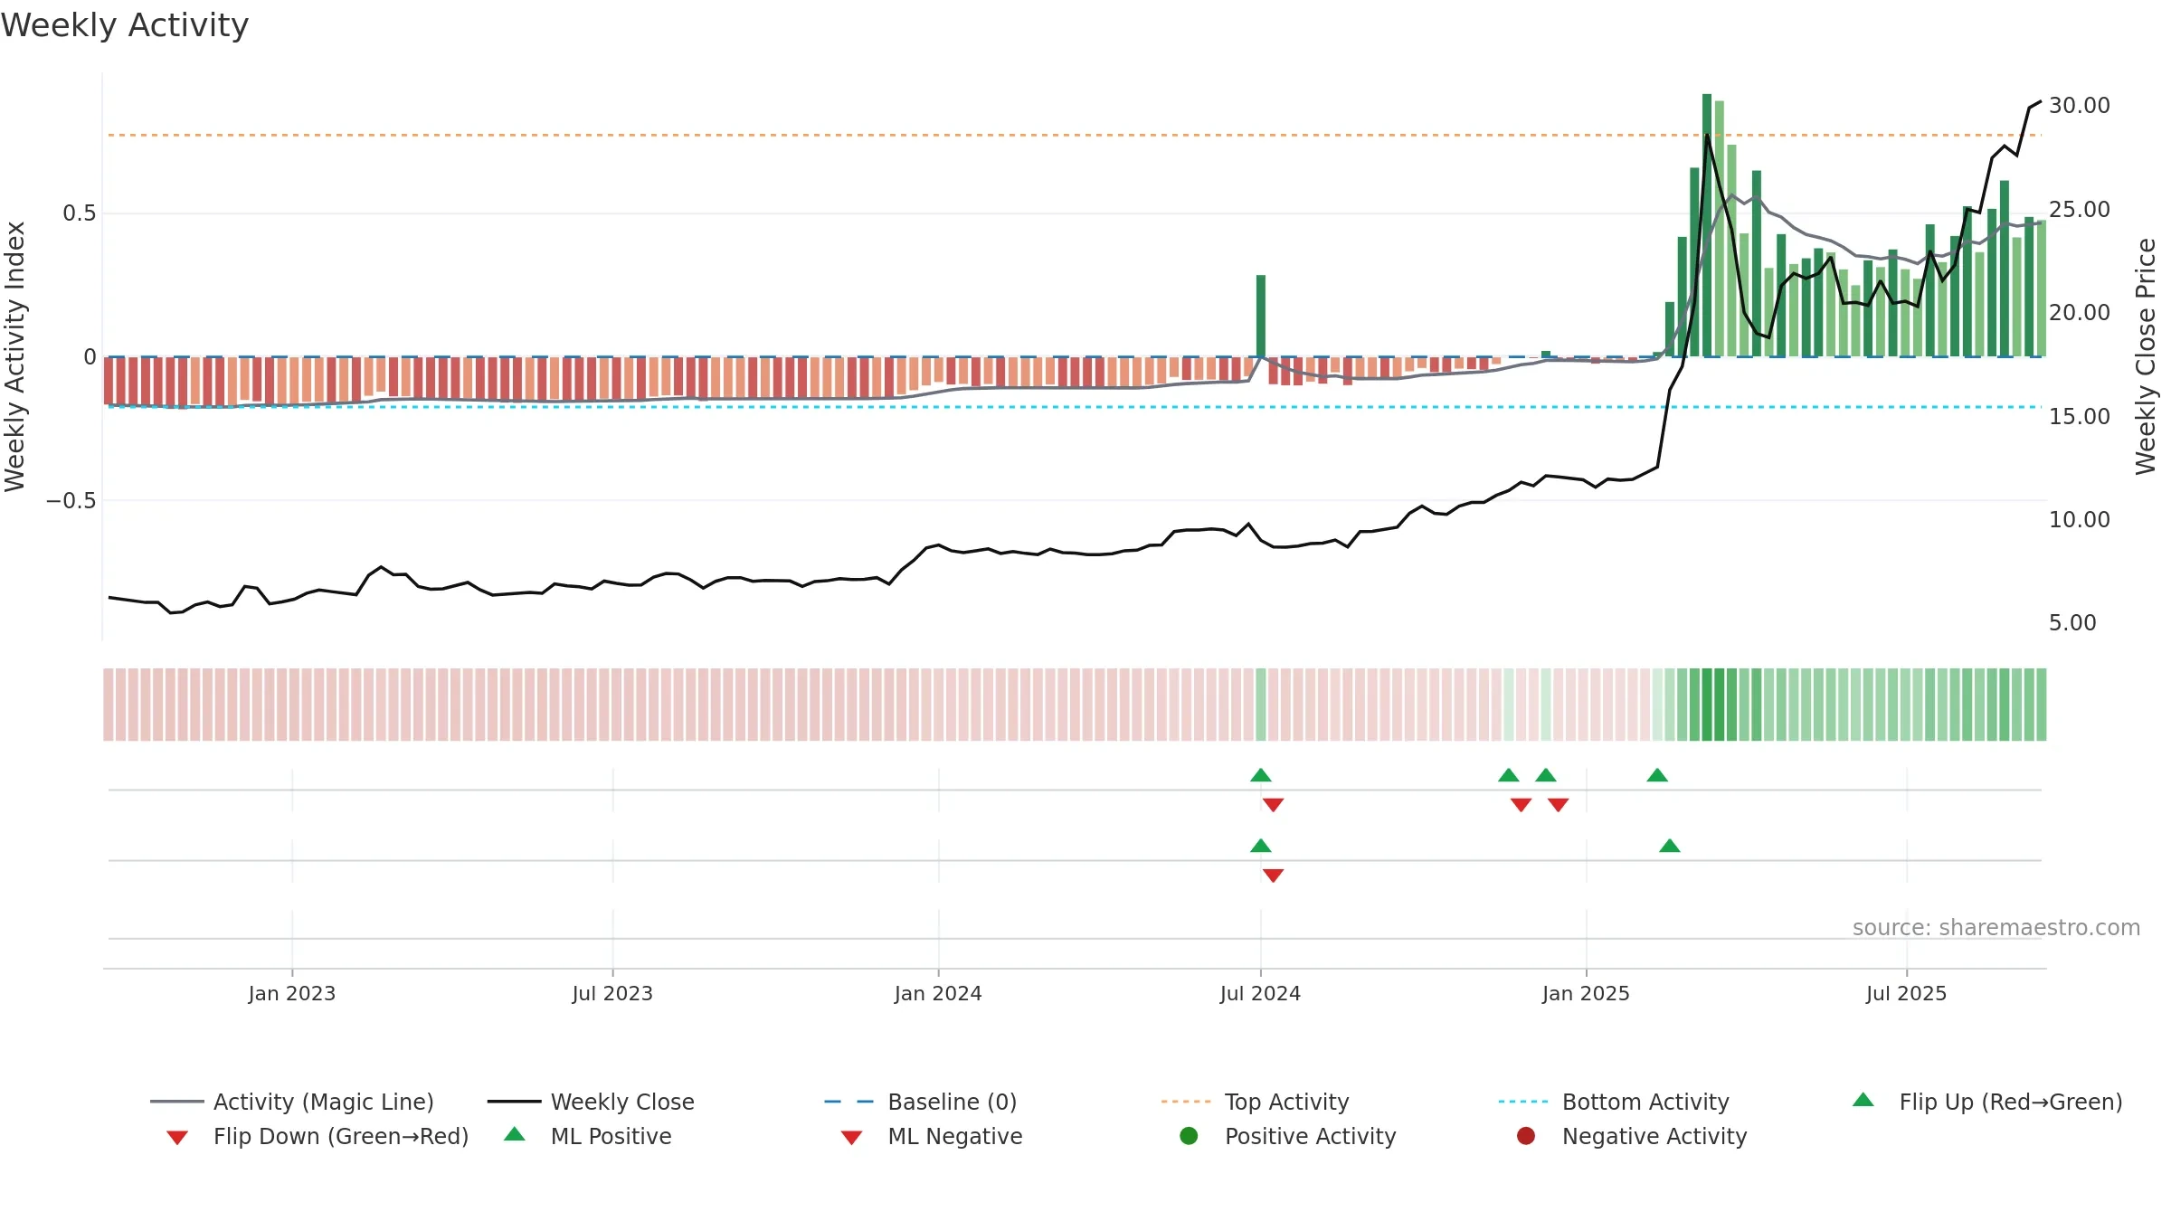This screenshot has height=1221, width=2171.
Task: Click the 'Jul 2025' x-axis label
Action: point(1906,993)
